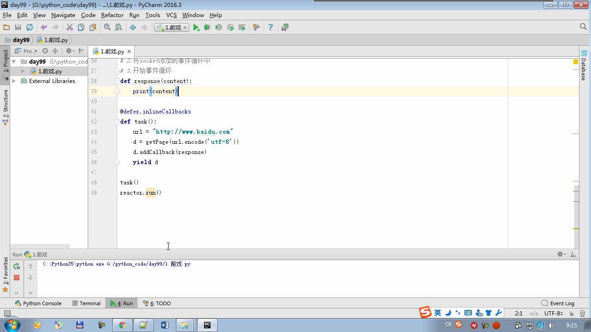This screenshot has width=591, height=332.
Task: Open the 7: Structure side panel
Action: (x=6, y=107)
